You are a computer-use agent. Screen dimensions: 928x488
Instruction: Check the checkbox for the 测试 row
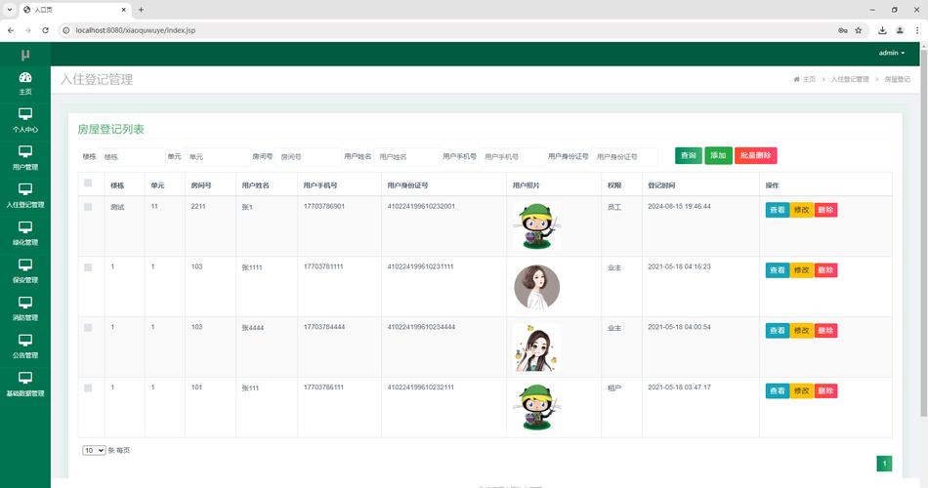88,207
